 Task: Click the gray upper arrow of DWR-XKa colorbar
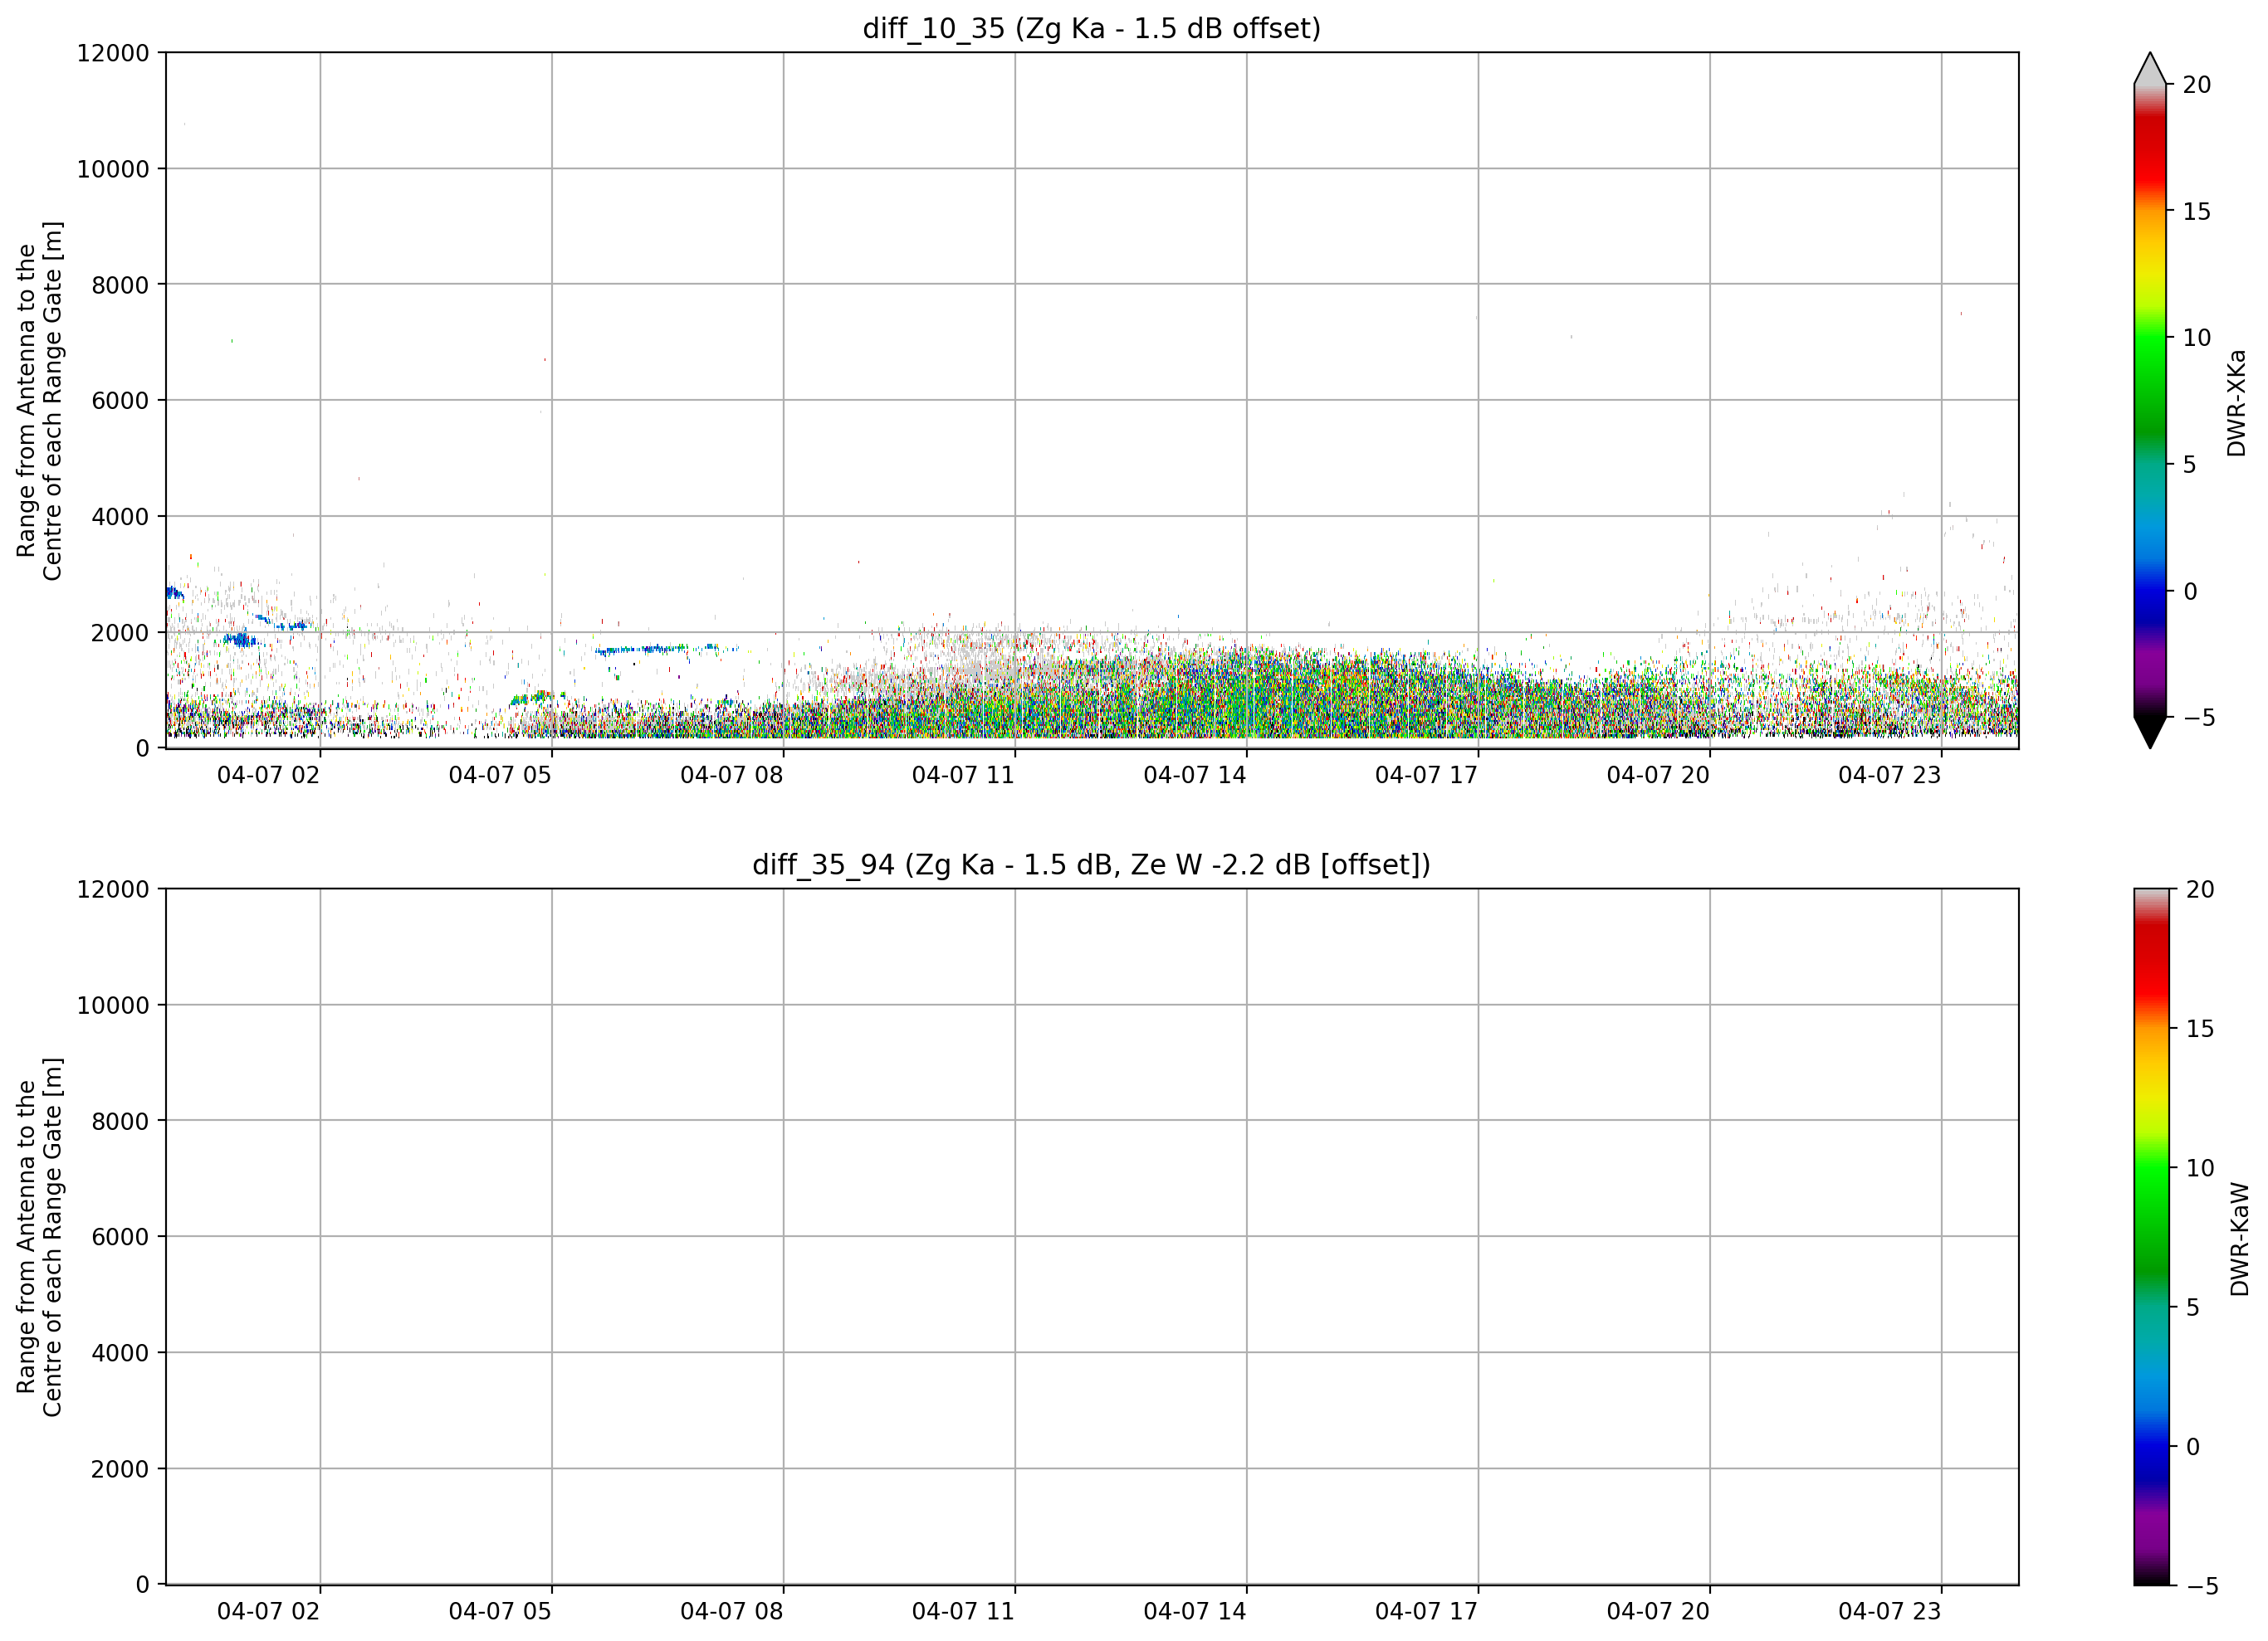click(2149, 69)
